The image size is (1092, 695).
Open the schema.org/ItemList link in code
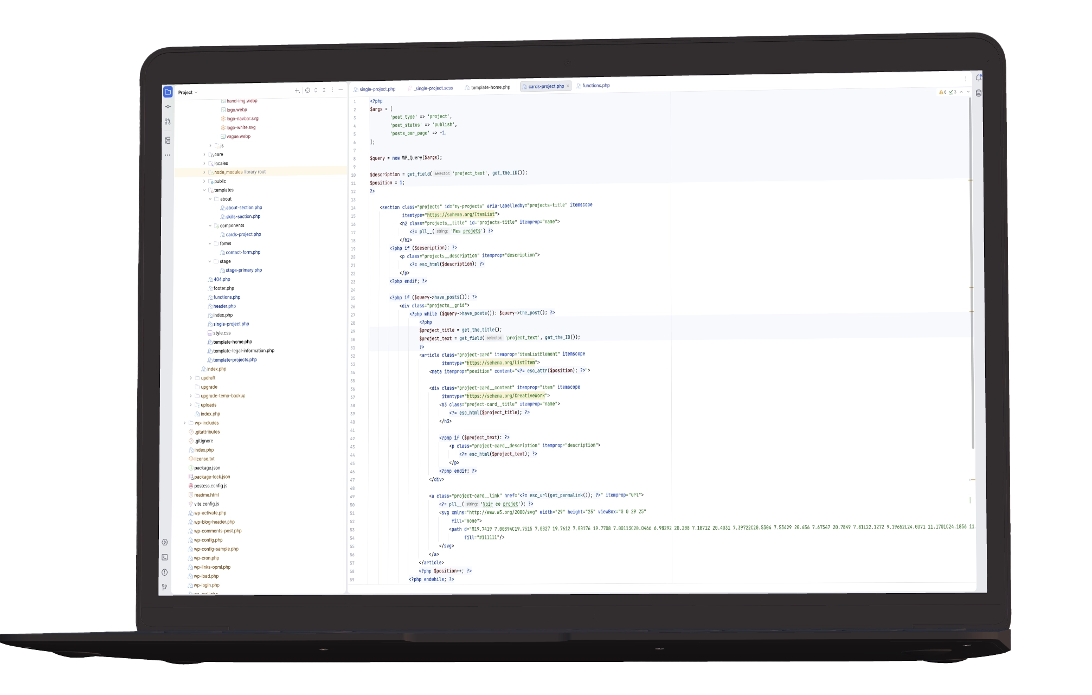pos(461,214)
